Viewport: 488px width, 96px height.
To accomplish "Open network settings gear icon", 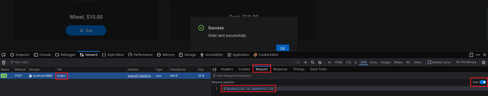I will point(484,62).
